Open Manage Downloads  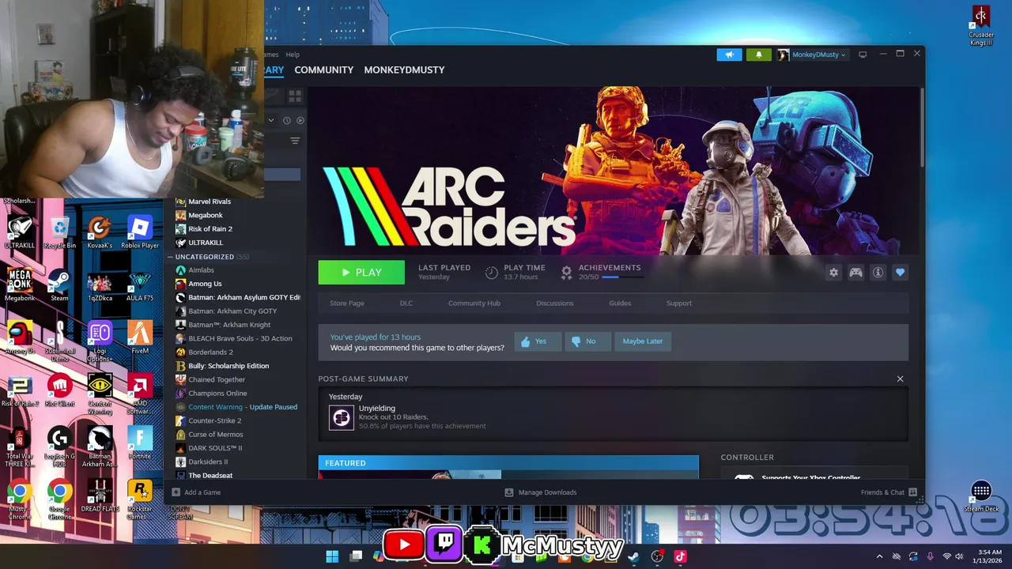pyautogui.click(x=541, y=492)
